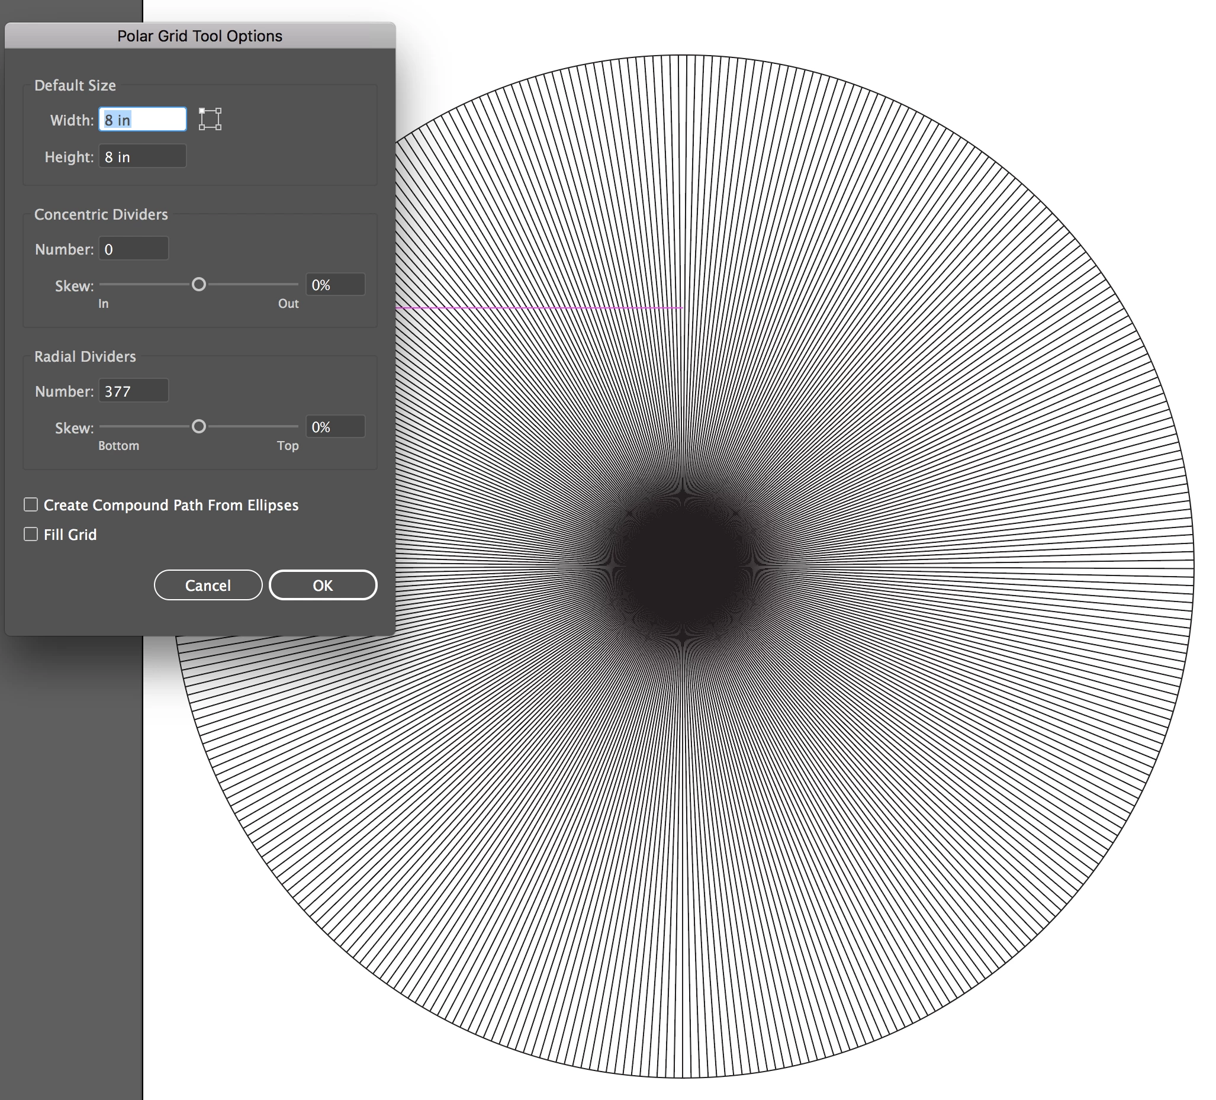Click the Concentric skew percentage field

click(x=334, y=285)
